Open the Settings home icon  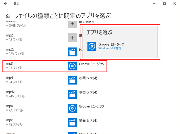pyautogui.click(x=8, y=16)
